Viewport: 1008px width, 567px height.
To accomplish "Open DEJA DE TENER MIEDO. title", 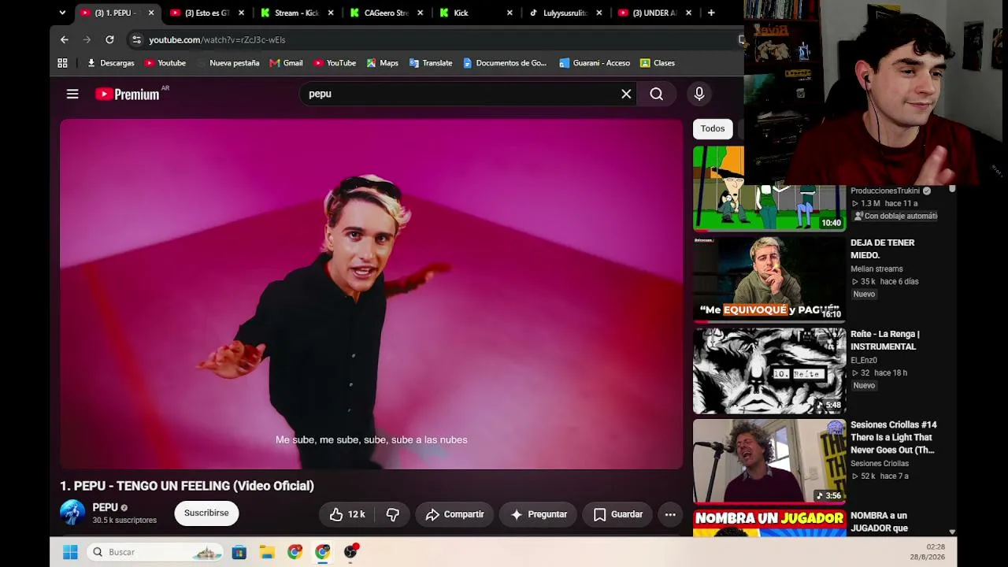I will tap(883, 249).
